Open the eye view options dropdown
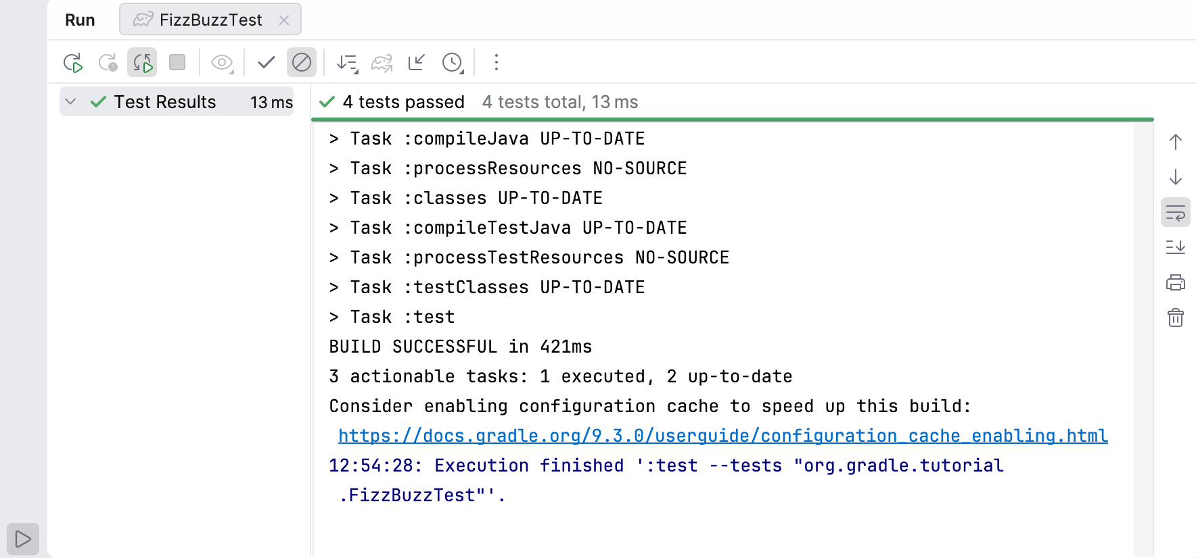Image resolution: width=1196 pixels, height=558 pixels. [222, 63]
